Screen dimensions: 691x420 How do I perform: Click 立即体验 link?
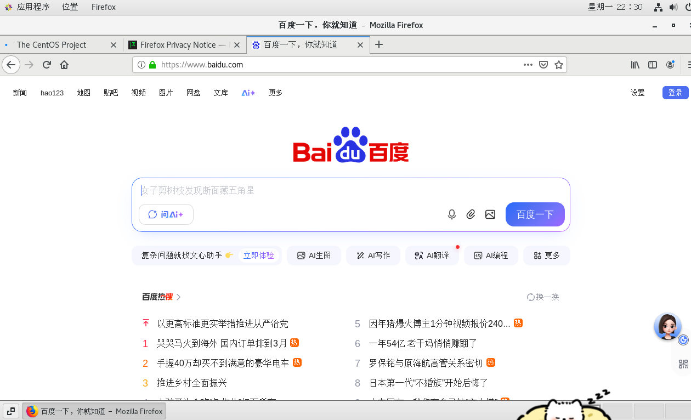259,256
